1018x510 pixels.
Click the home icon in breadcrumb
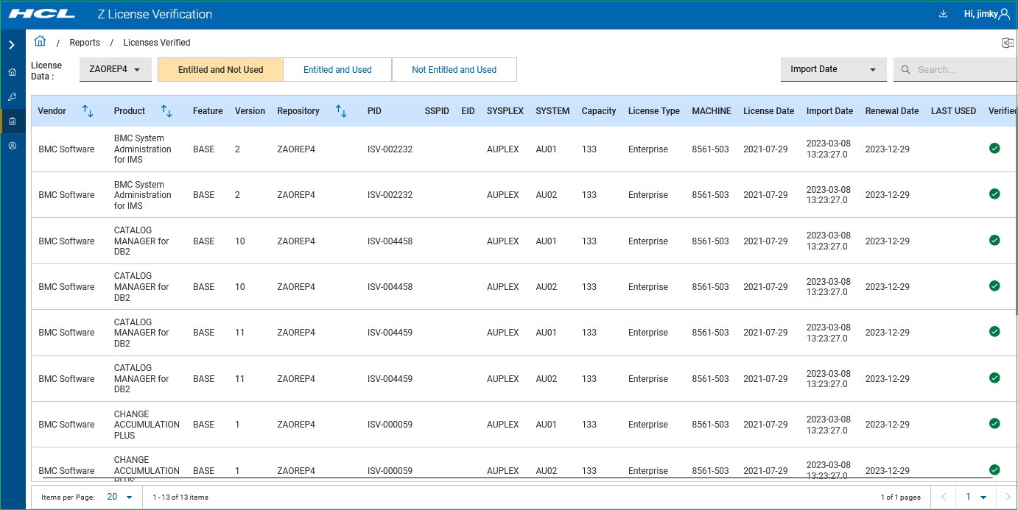[x=40, y=41]
